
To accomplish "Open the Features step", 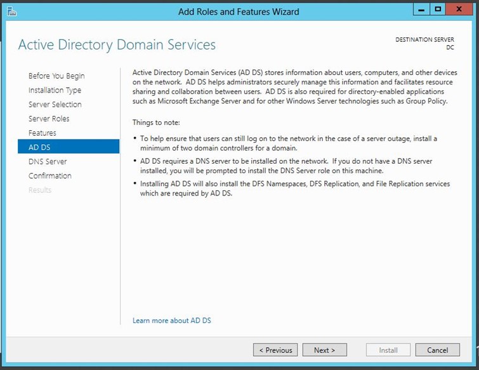I will 42,133.
